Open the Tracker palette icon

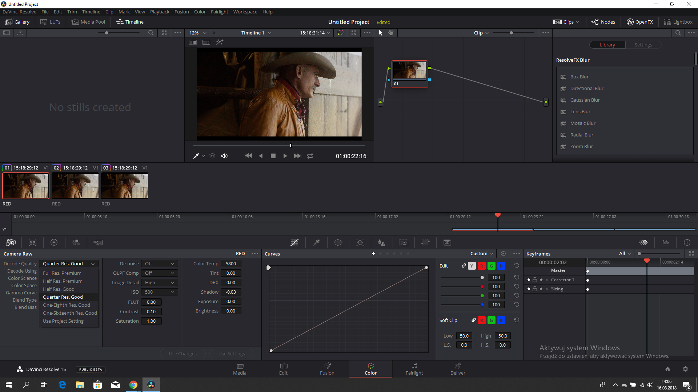(x=360, y=242)
